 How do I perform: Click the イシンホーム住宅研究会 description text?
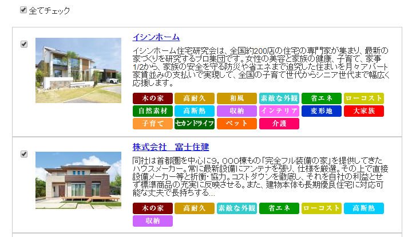tap(261, 66)
